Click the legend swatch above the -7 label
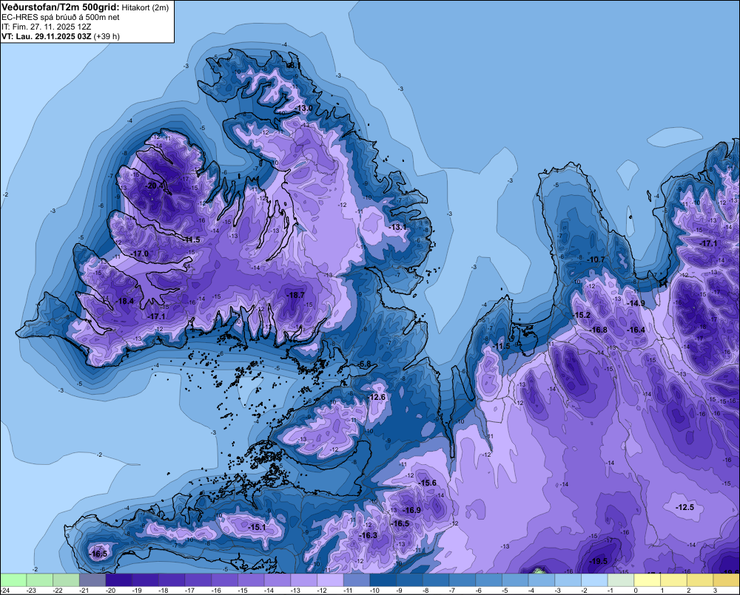The height and width of the screenshot is (595, 740). (x=462, y=580)
